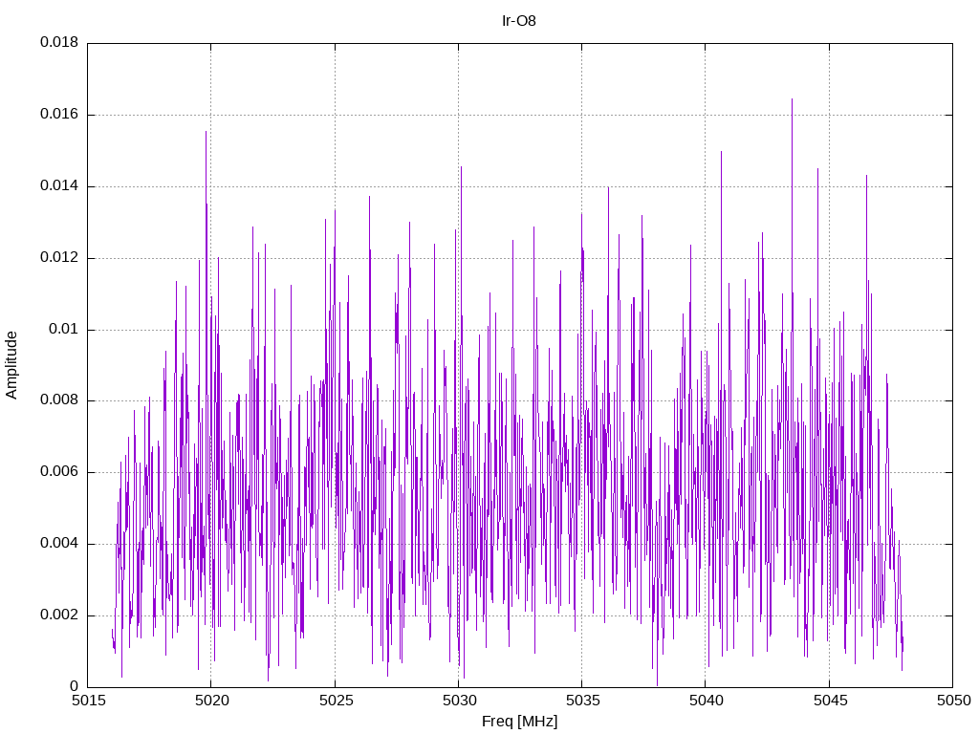Screen dimensions: 979x734
Task: Click the y-axis origin label 0
Action: coord(75,686)
